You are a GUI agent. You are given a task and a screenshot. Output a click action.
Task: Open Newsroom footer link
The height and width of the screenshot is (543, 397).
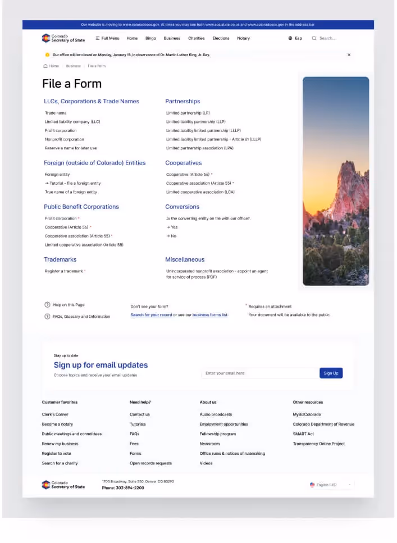(209, 444)
